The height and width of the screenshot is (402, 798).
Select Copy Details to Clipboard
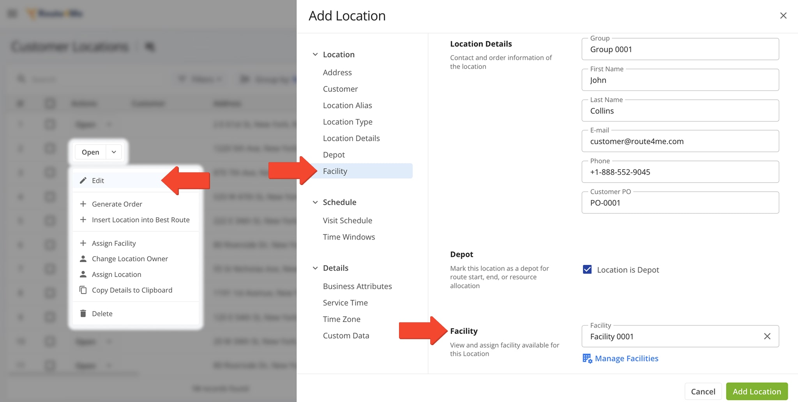136,290
